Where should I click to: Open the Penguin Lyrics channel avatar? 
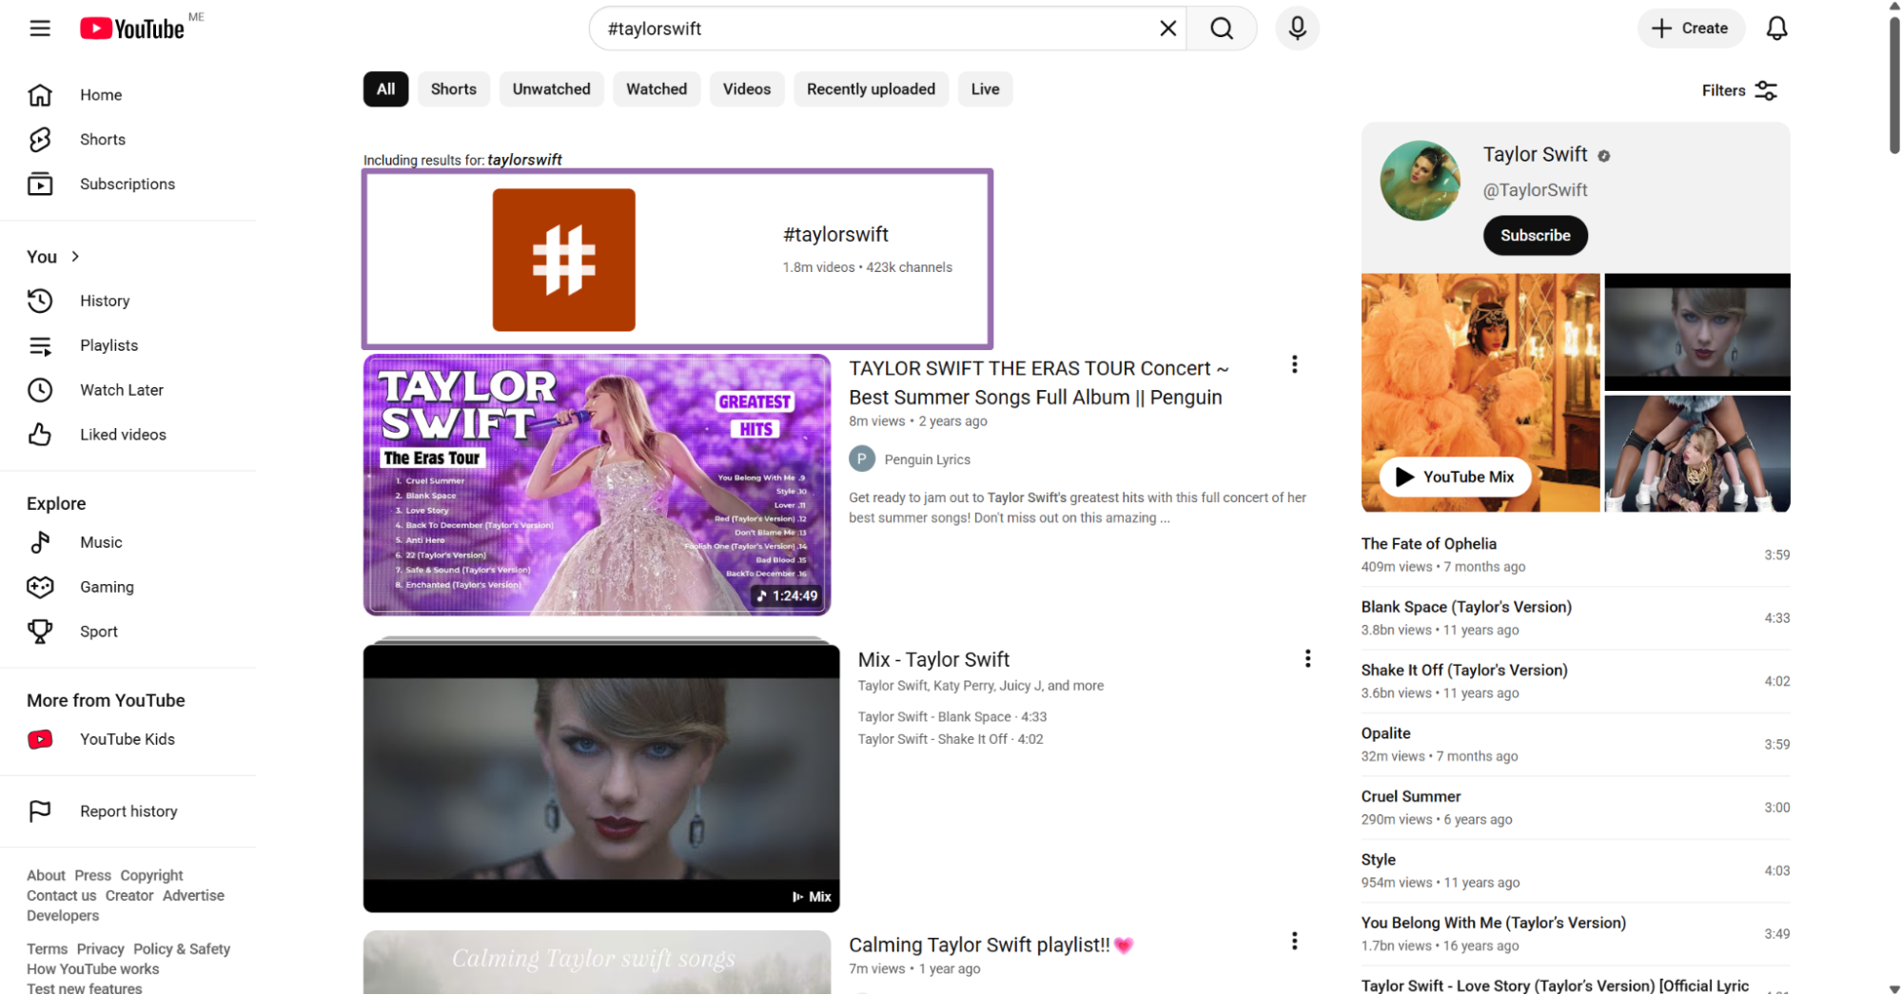pyautogui.click(x=862, y=459)
